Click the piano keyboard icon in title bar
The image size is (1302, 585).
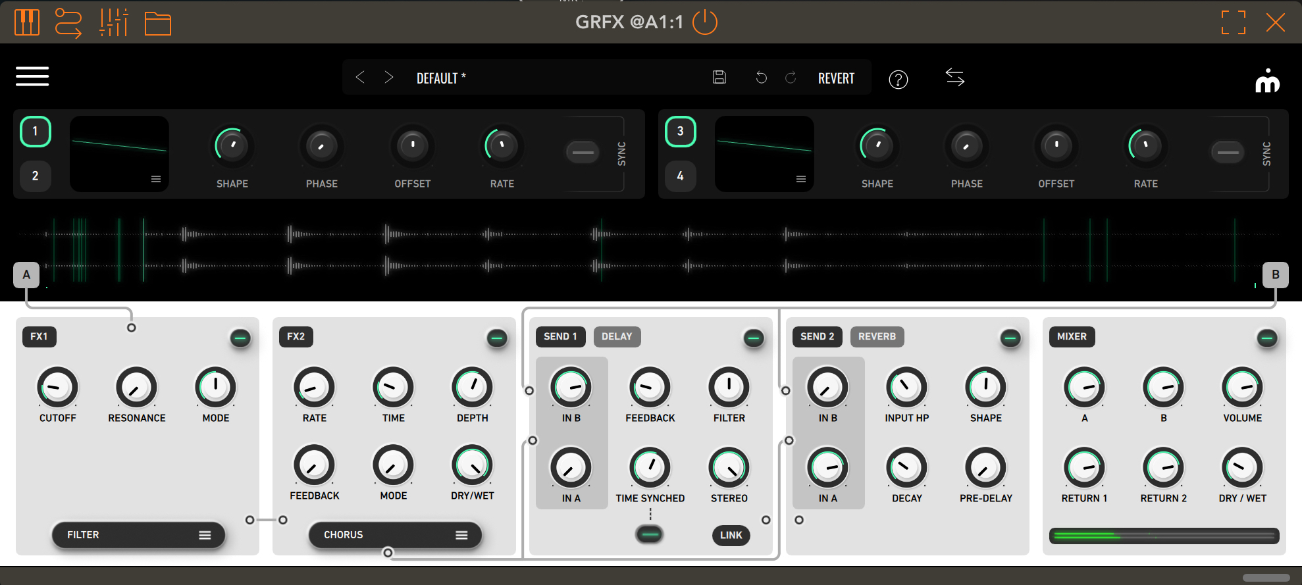(27, 23)
